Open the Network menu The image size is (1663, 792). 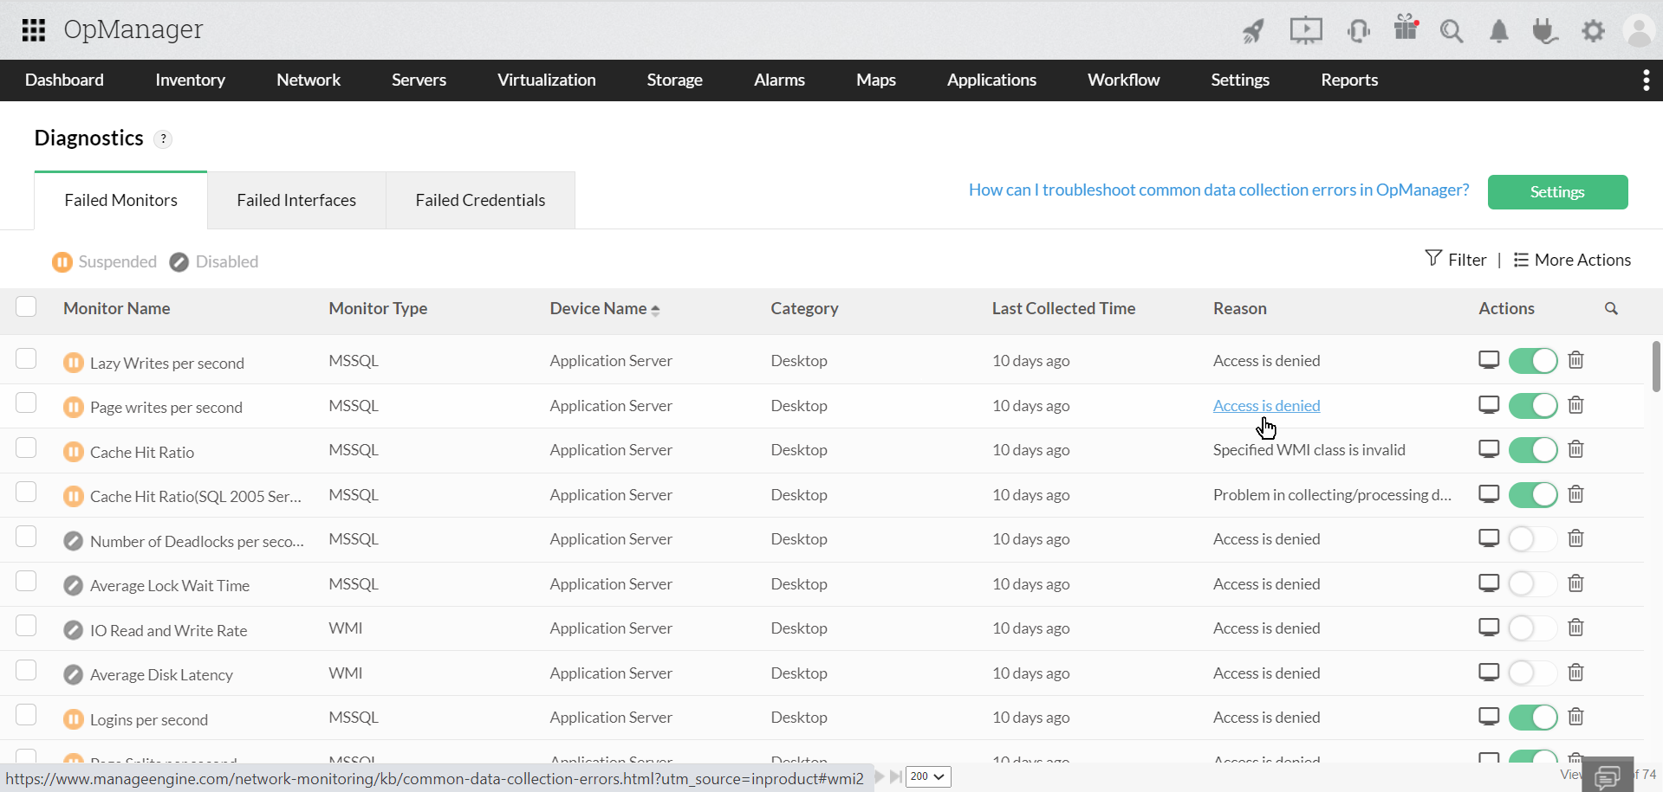click(309, 80)
